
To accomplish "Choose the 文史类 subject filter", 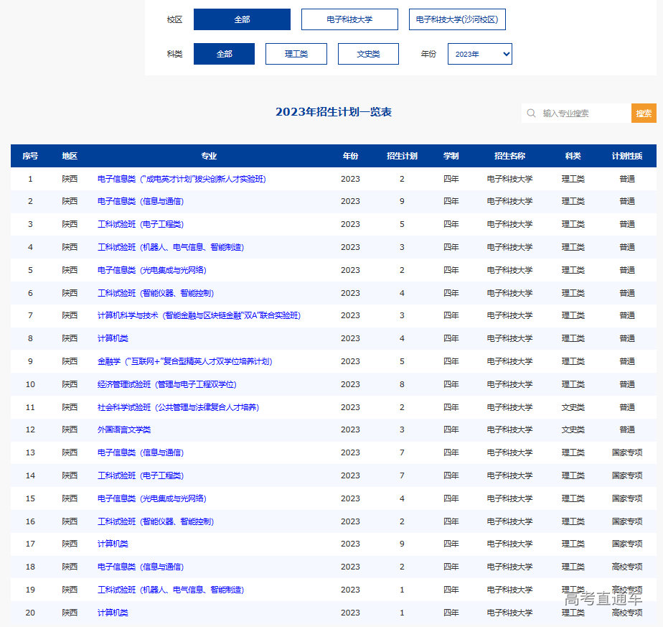I will 368,54.
